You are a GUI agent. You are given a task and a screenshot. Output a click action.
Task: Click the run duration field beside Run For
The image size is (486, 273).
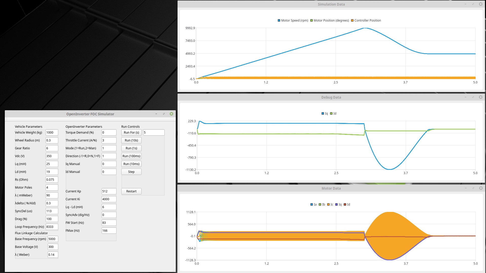pos(153,133)
